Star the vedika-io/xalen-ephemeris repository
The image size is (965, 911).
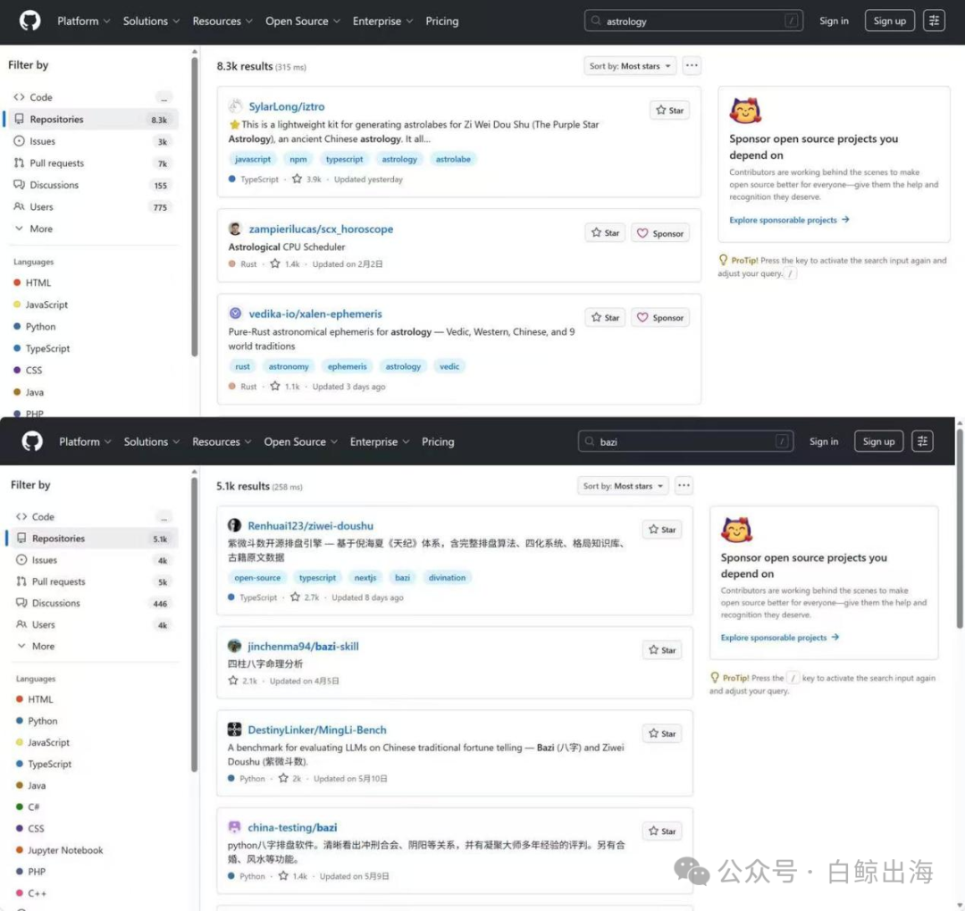coord(605,317)
